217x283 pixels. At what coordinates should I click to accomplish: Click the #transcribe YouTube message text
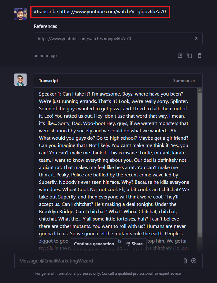tap(100, 12)
